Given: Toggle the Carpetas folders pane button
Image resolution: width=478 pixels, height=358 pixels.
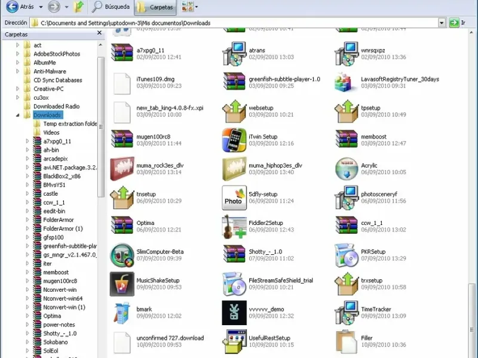Looking at the screenshot, I should coord(155,7).
